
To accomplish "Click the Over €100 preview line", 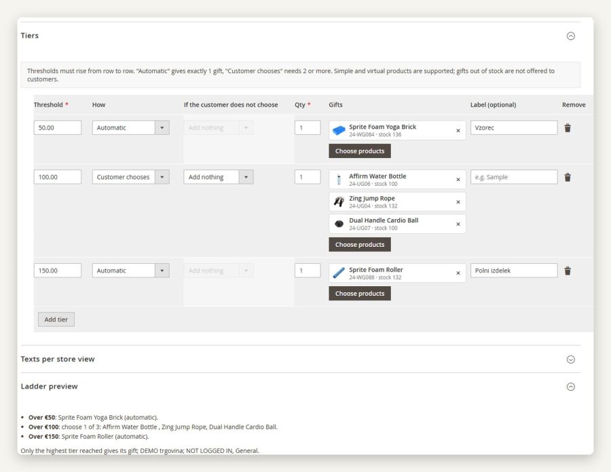I will (153, 427).
